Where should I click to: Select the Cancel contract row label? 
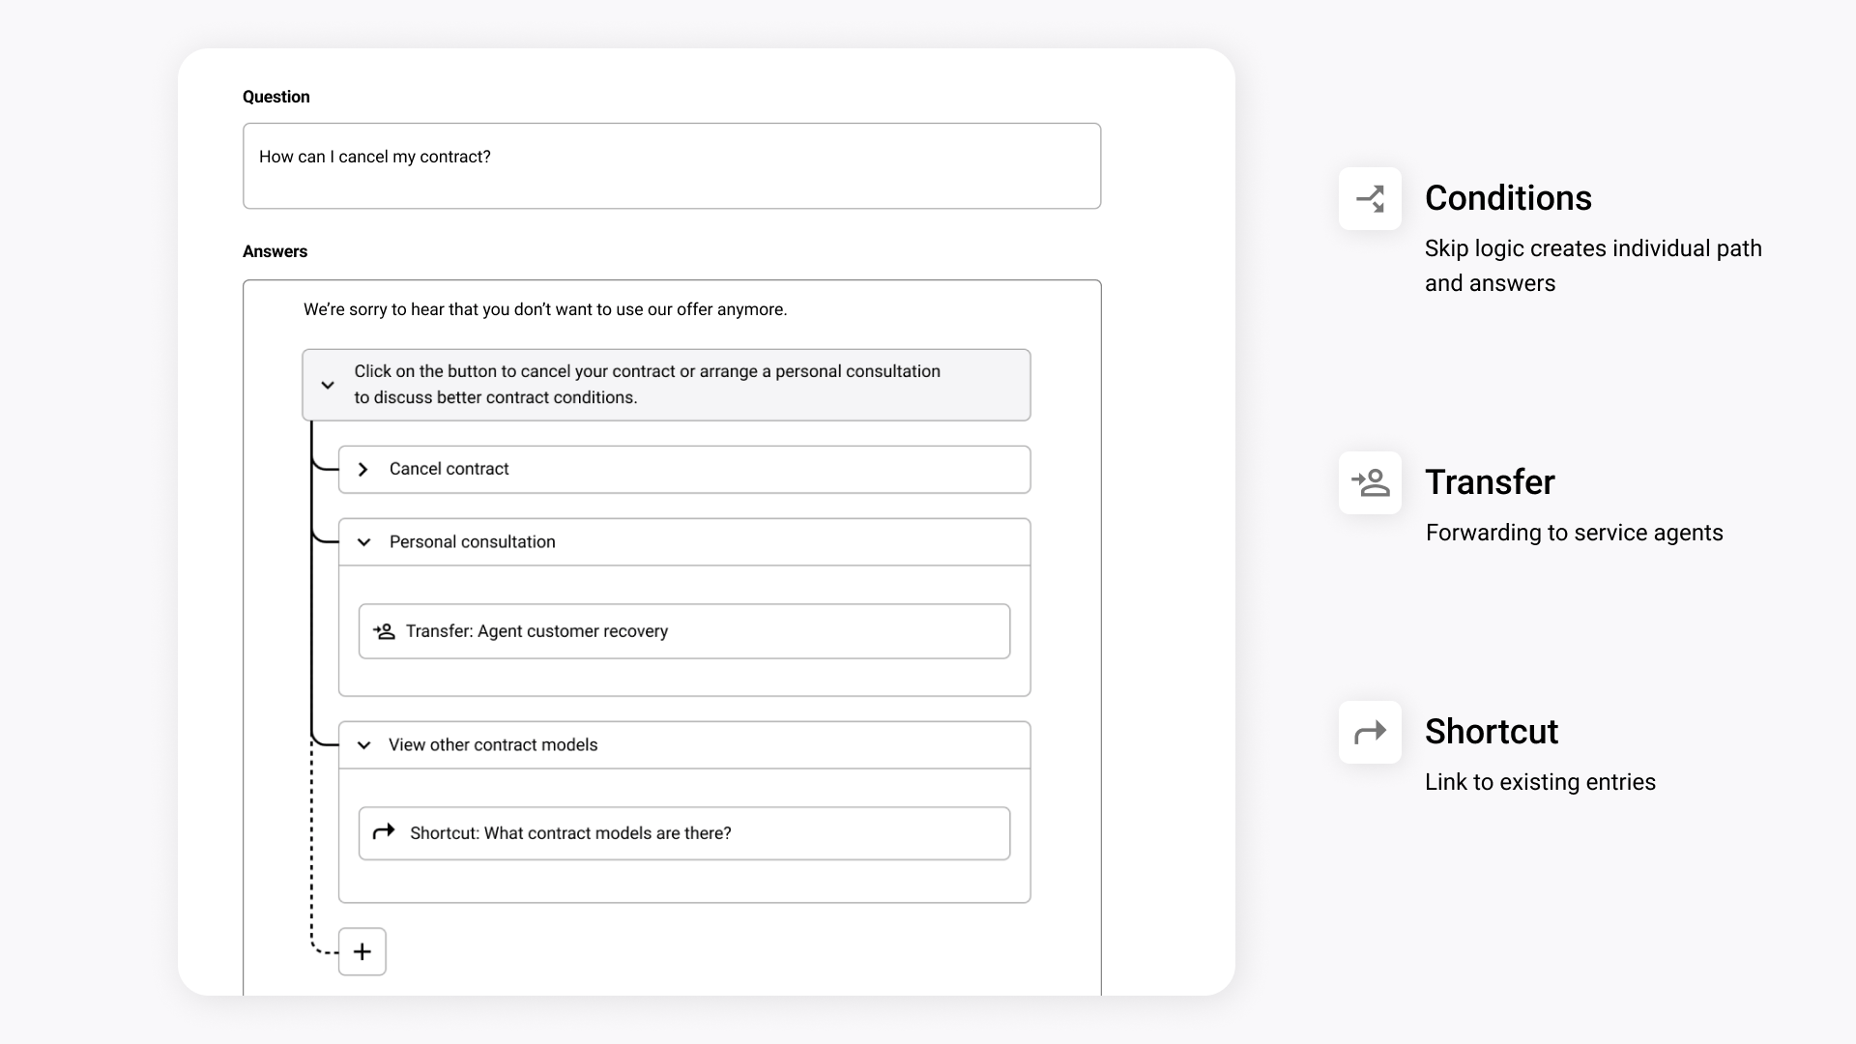click(449, 469)
